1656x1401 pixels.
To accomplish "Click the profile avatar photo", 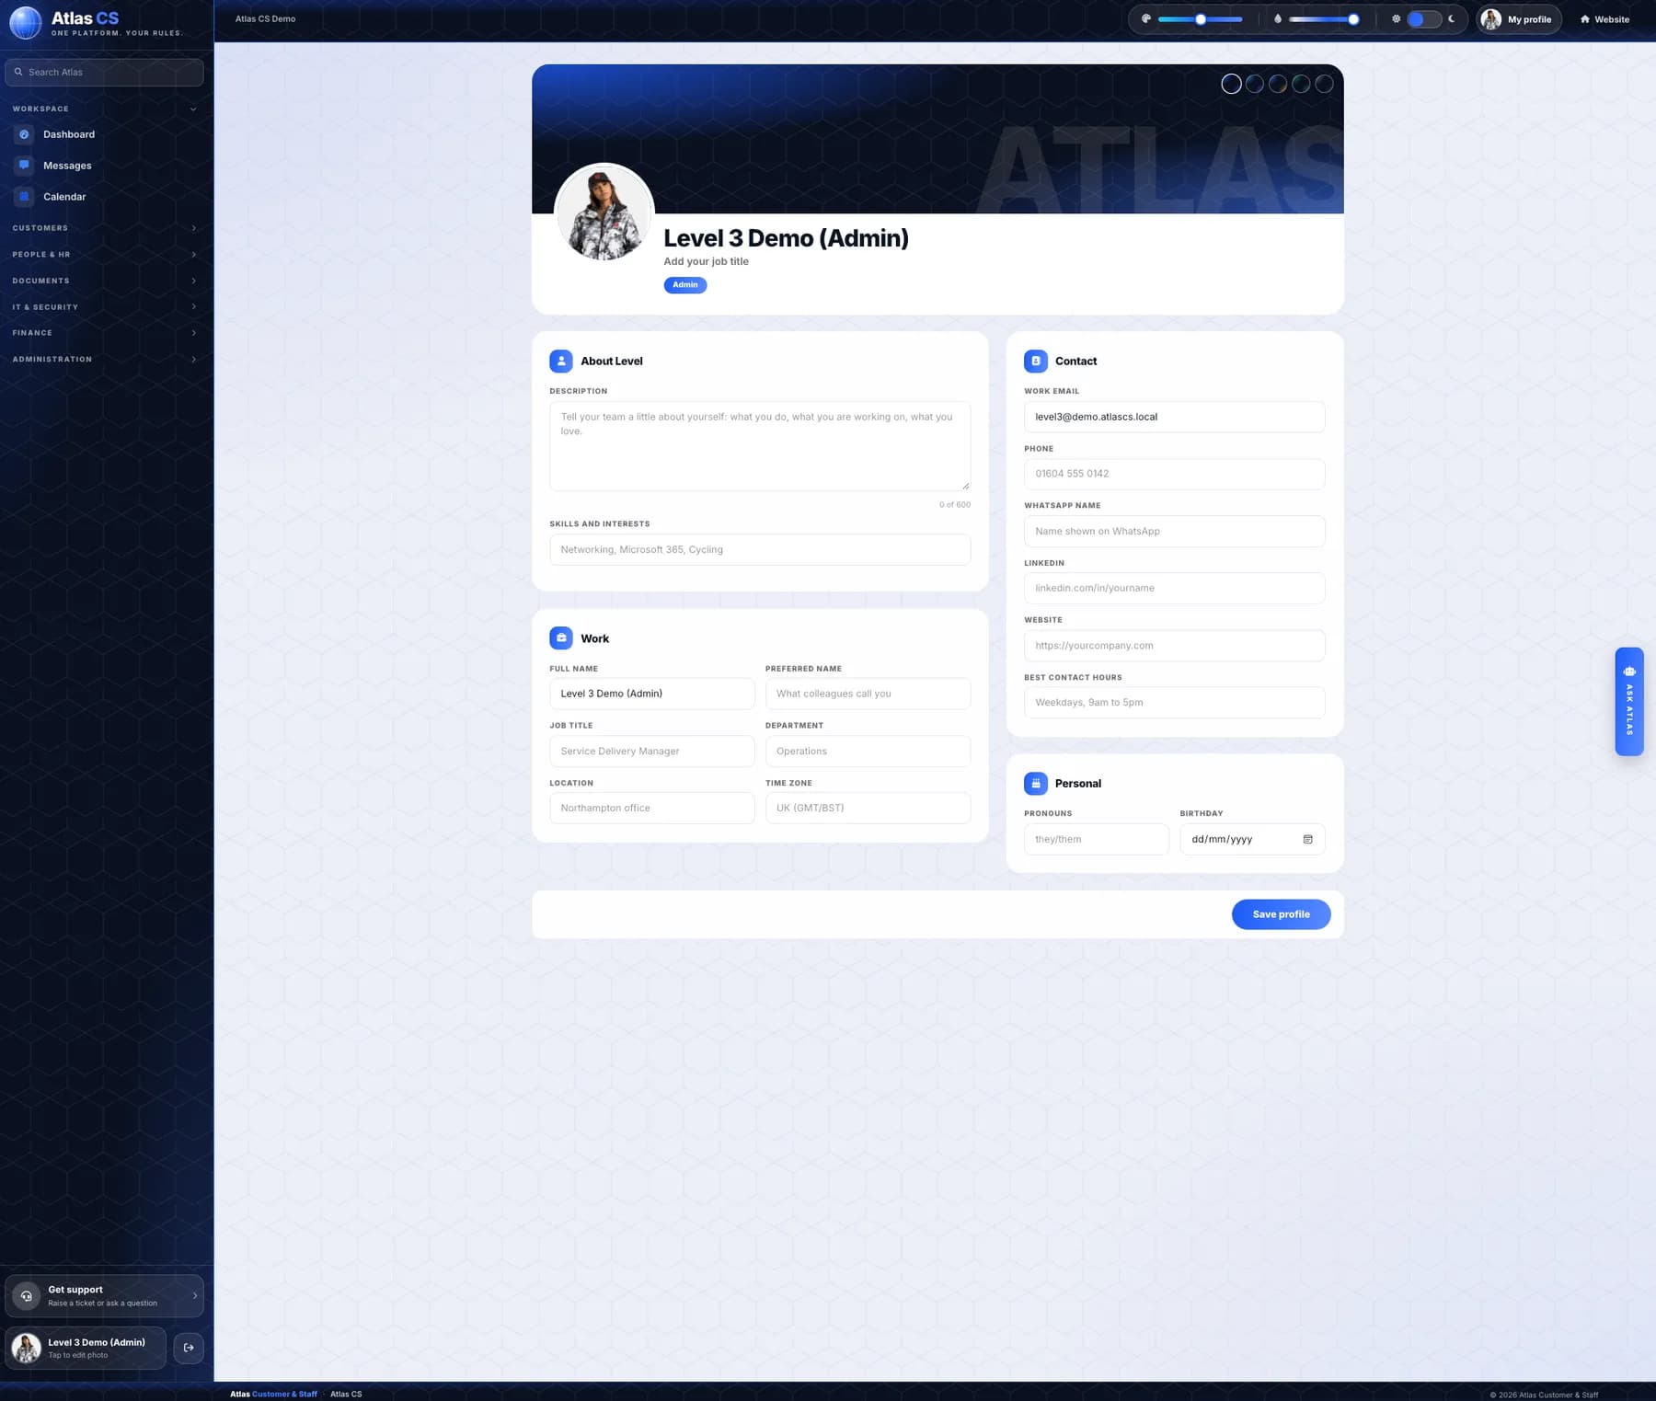I will 604,212.
